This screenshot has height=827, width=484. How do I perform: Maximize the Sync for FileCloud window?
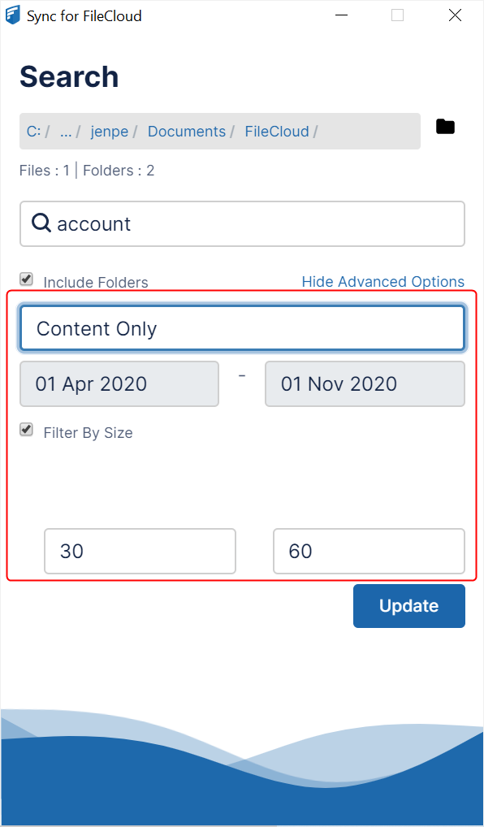pos(397,15)
